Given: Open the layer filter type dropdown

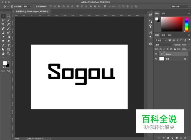Looking at the screenshot, I should 161,40.
